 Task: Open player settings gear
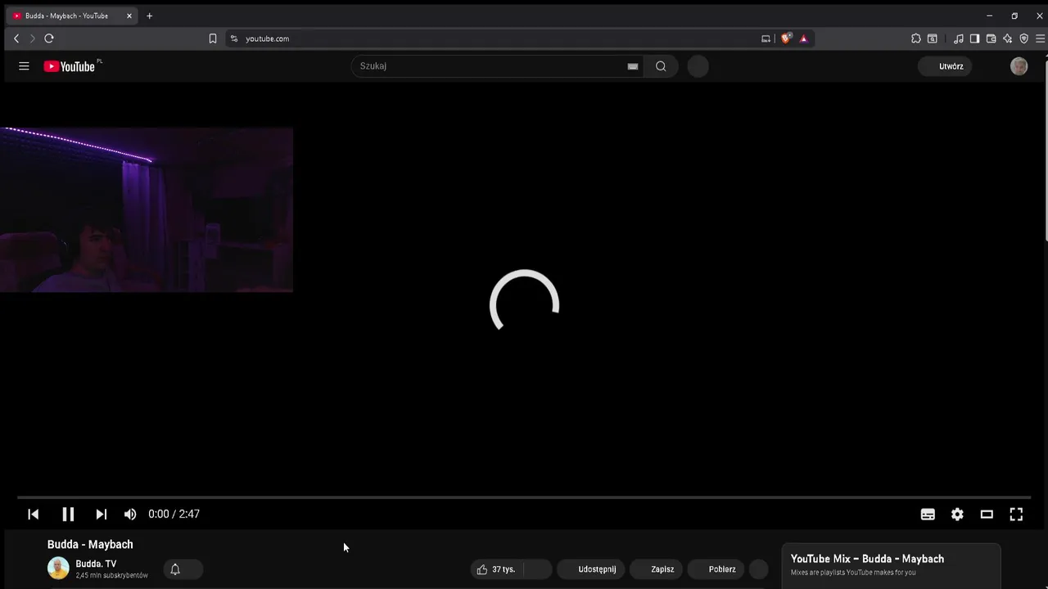957,514
